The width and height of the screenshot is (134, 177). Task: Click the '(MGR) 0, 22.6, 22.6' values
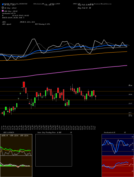27,22
